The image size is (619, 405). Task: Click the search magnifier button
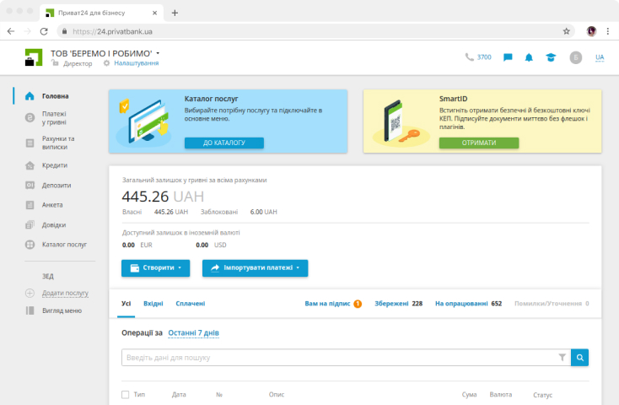pyautogui.click(x=579, y=358)
